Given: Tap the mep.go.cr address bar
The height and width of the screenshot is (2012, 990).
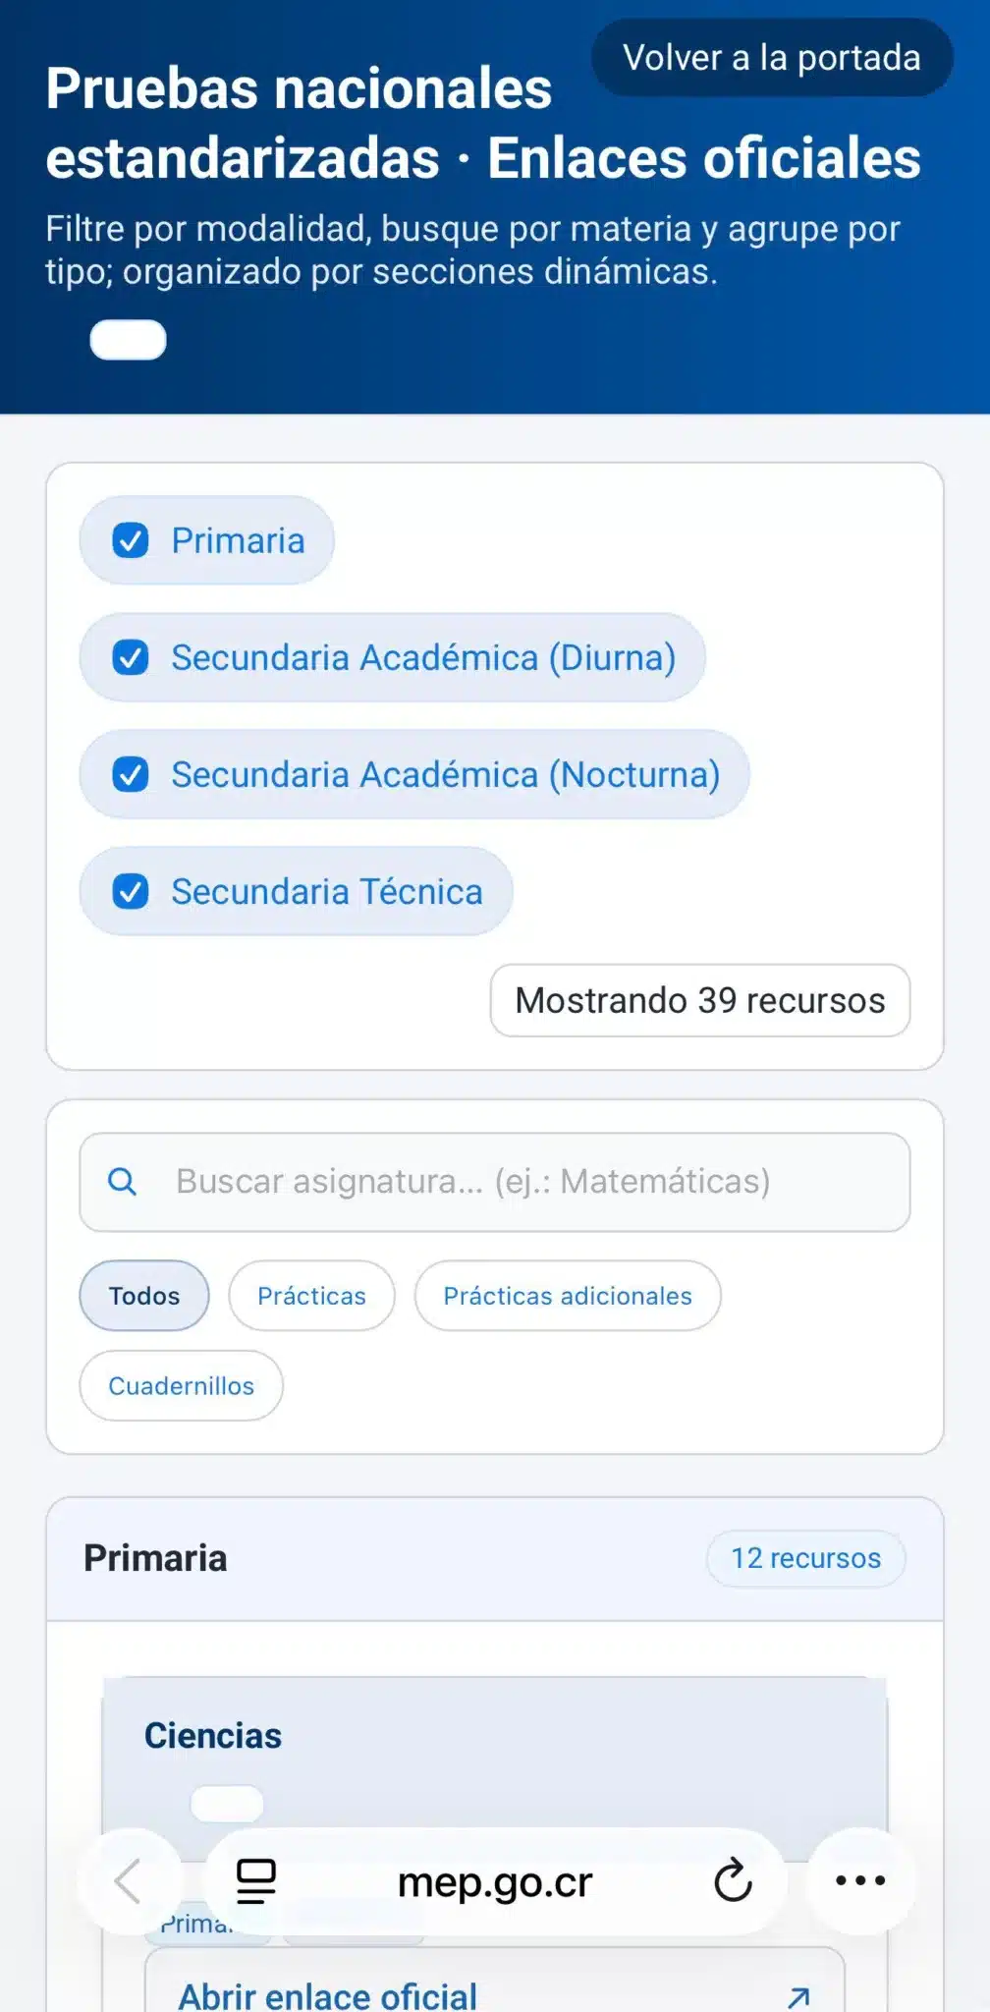Looking at the screenshot, I should point(494,1882).
